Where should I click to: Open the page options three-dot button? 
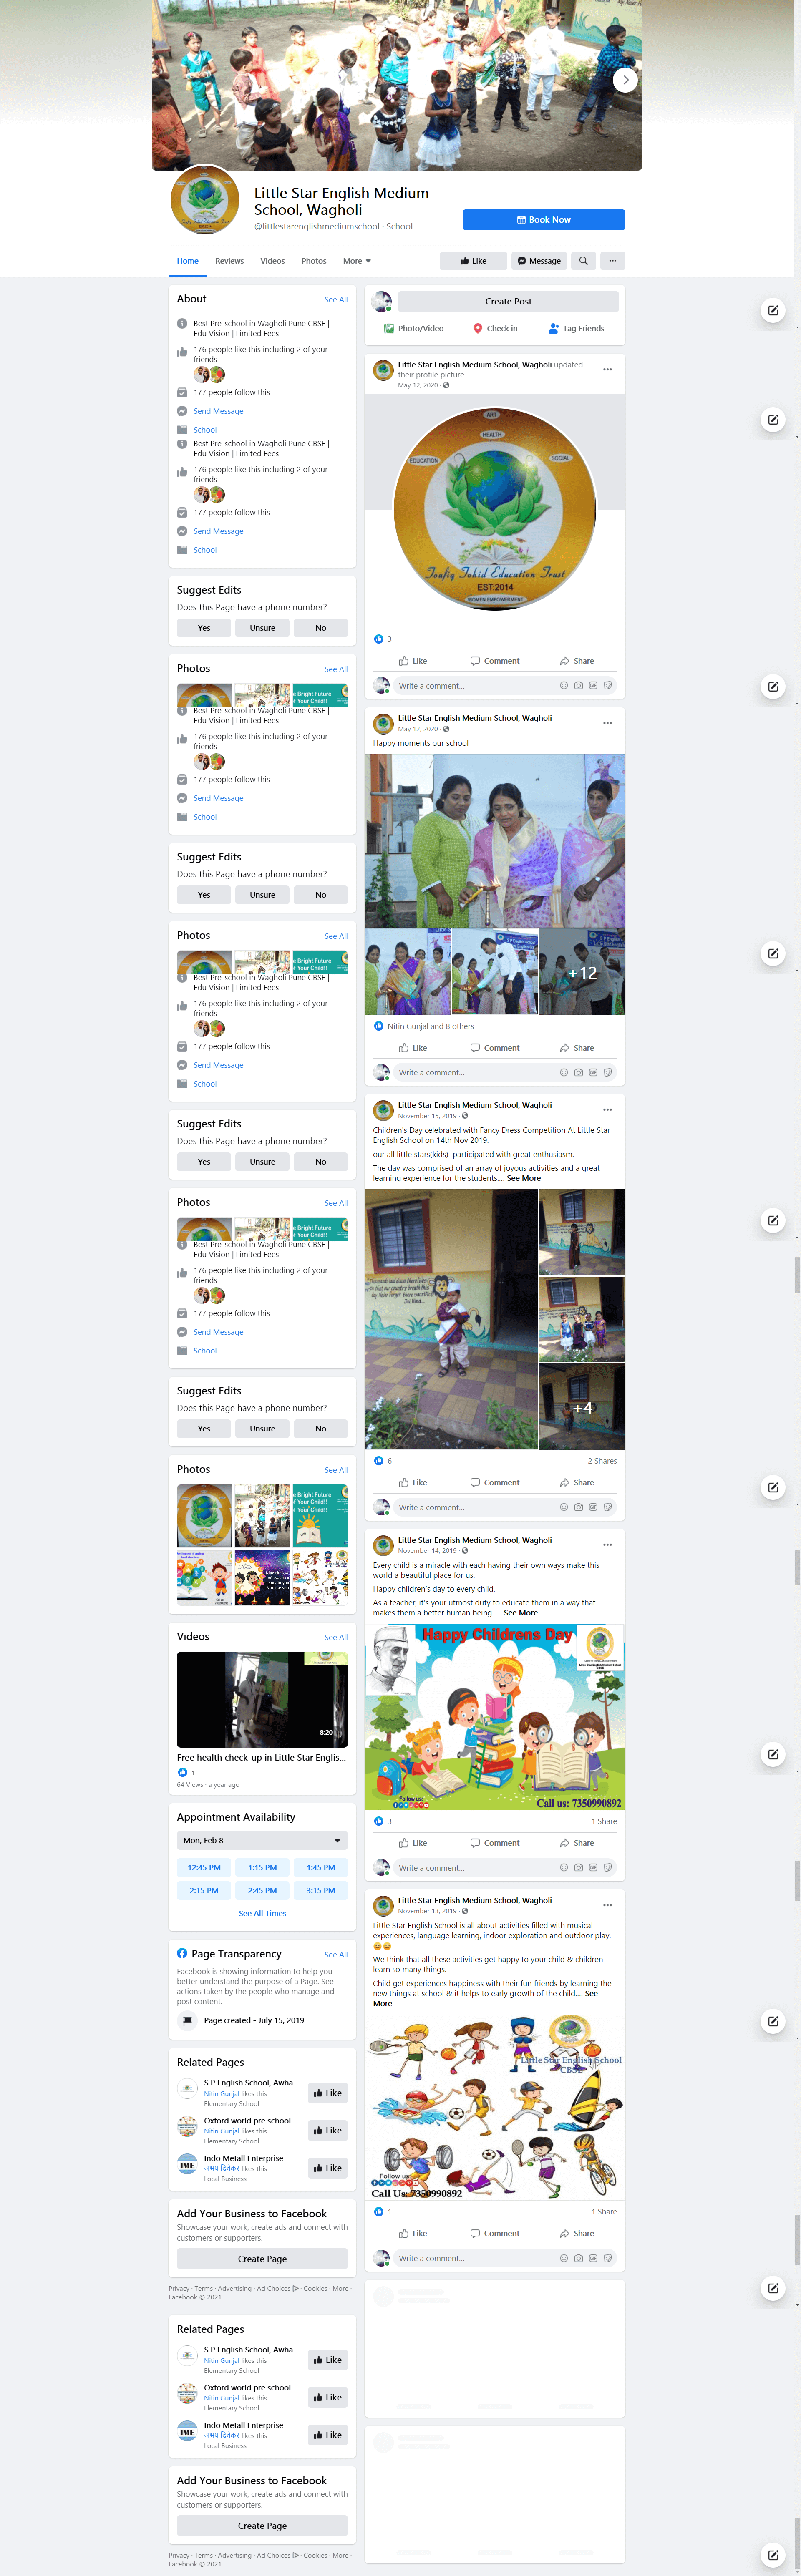(612, 261)
